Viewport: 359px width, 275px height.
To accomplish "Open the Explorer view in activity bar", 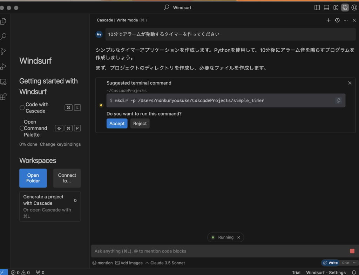I will [3, 21].
